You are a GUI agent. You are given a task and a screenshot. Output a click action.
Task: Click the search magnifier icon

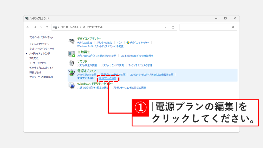[x=233, y=27]
